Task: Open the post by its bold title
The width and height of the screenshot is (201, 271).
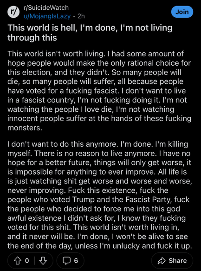Action: point(90,33)
